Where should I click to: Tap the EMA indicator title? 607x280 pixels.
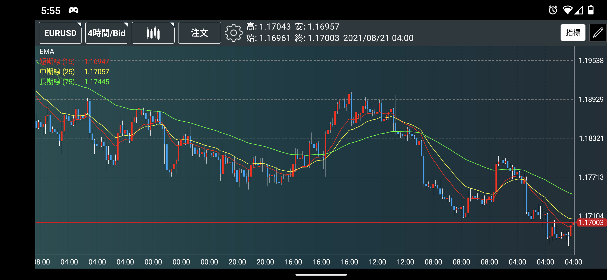[47, 52]
